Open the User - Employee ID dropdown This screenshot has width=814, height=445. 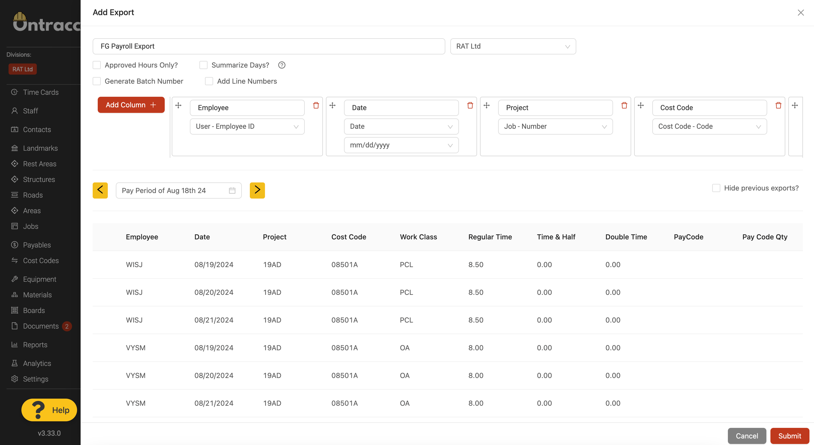tap(247, 126)
